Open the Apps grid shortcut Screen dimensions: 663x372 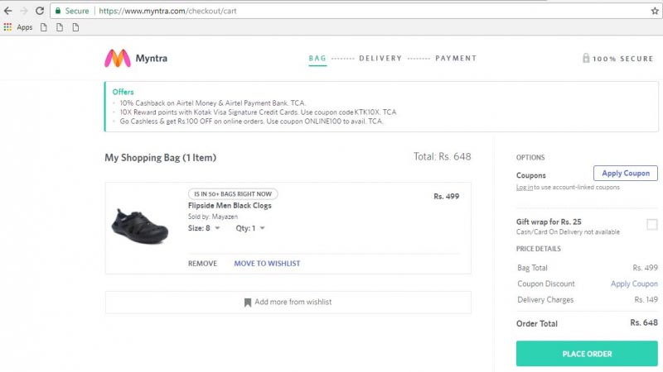coord(7,27)
